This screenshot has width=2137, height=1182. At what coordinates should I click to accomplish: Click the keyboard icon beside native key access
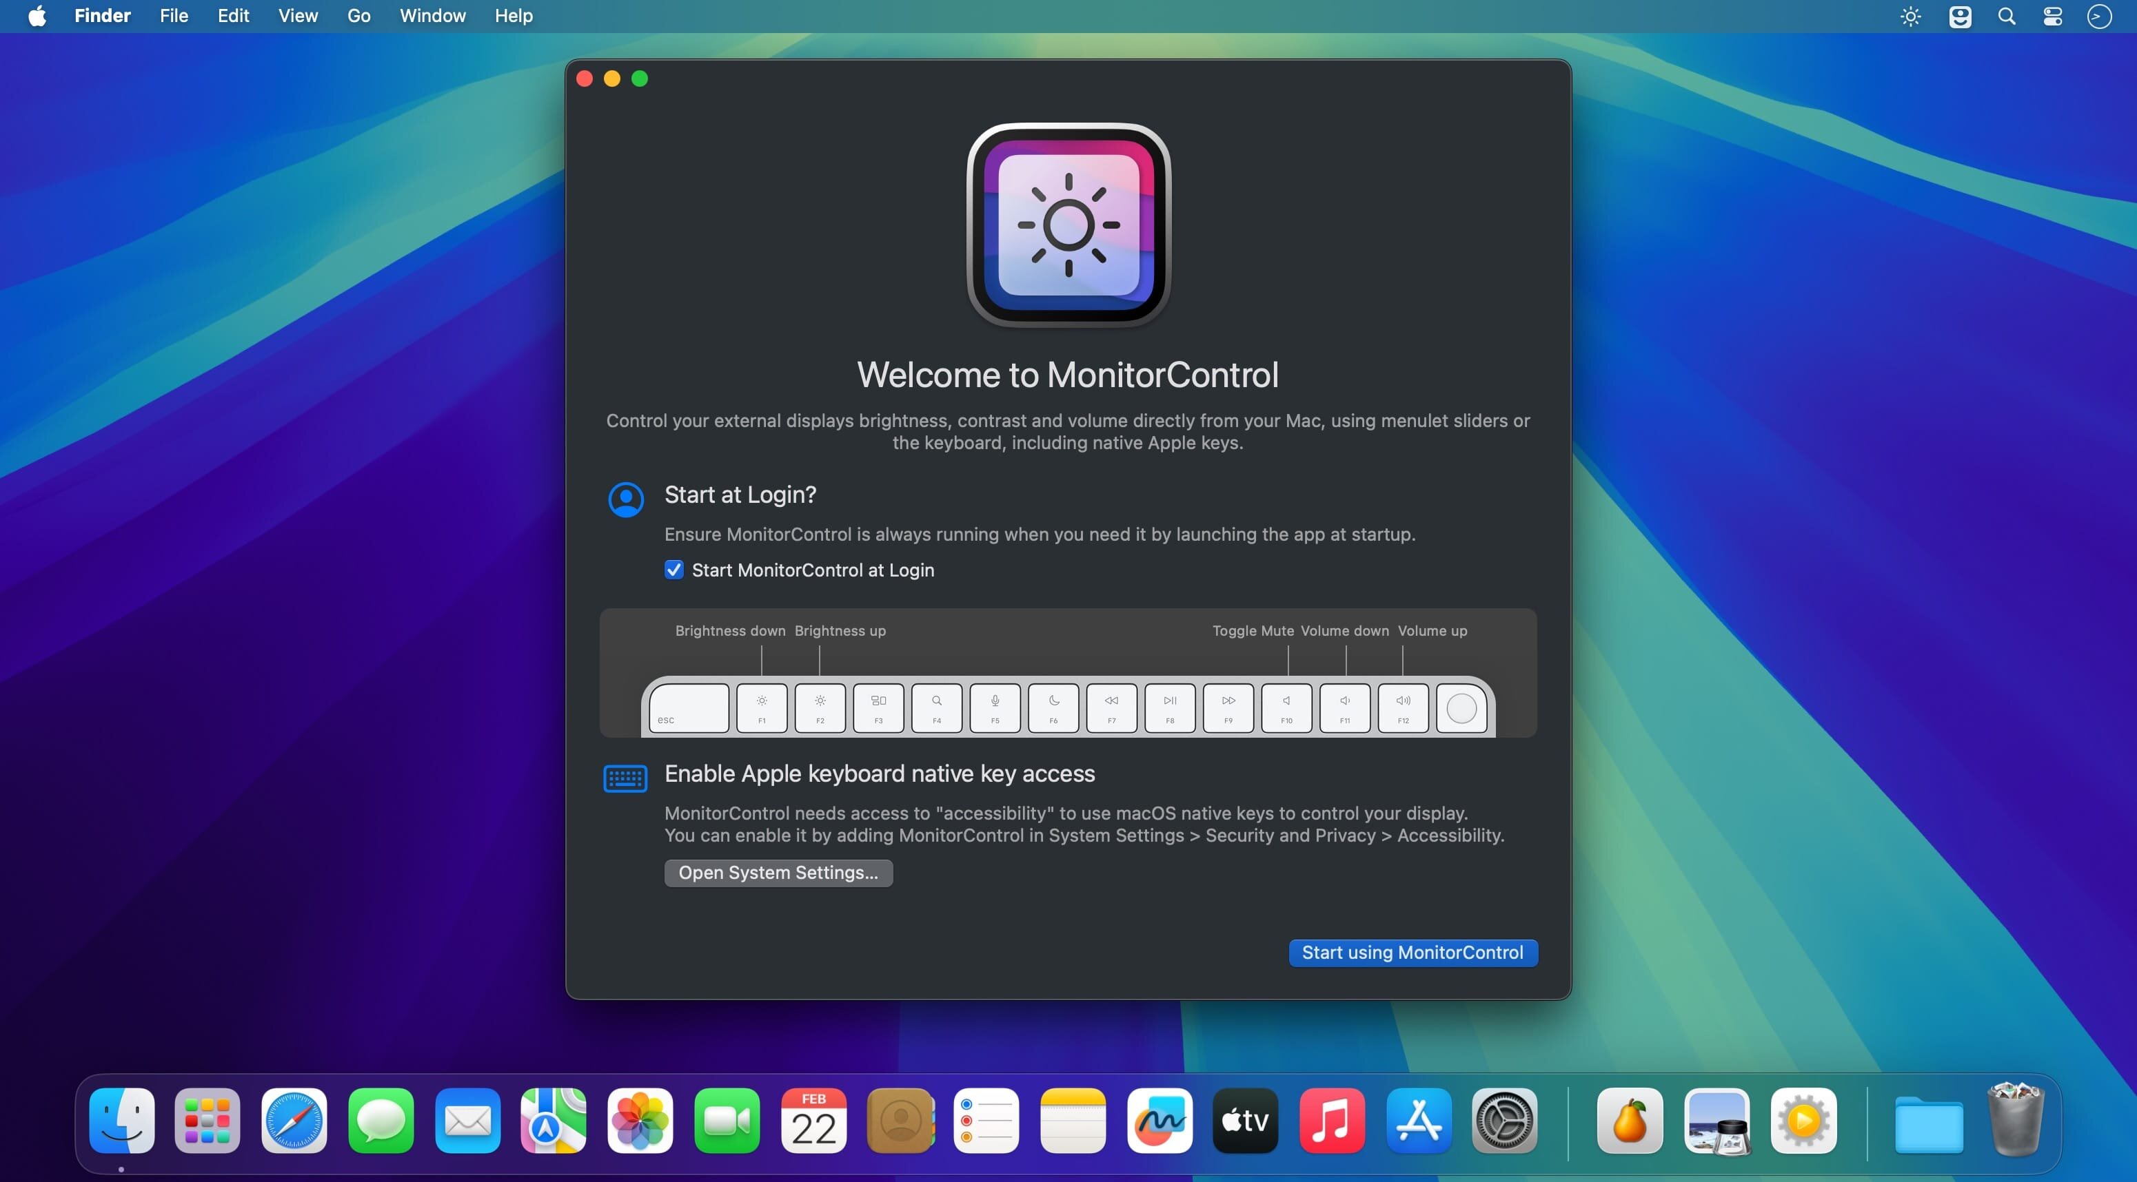pos(625,778)
